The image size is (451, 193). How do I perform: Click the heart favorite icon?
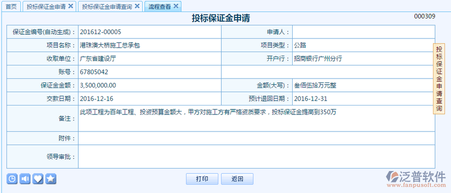[x=38, y=178]
